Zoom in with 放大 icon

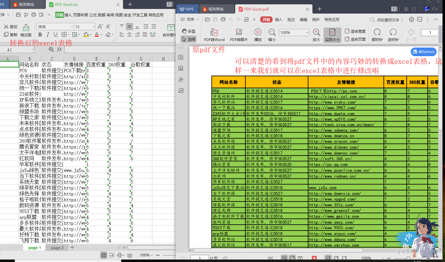[316, 35]
